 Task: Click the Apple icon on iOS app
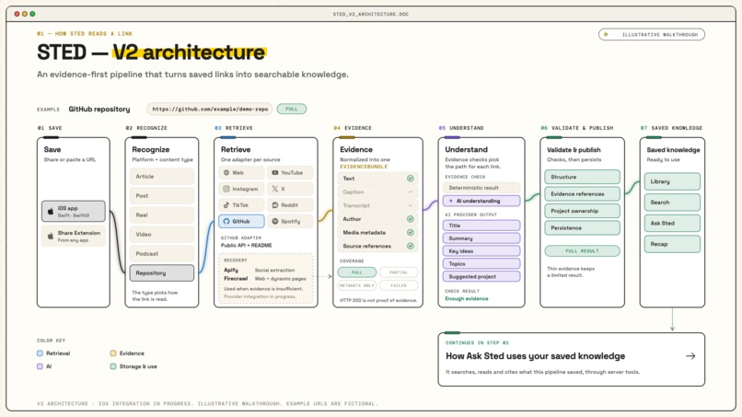pyautogui.click(x=51, y=211)
